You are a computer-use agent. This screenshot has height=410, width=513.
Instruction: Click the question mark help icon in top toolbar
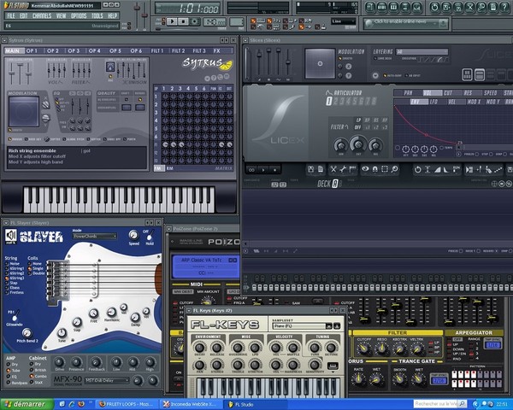[504, 7]
